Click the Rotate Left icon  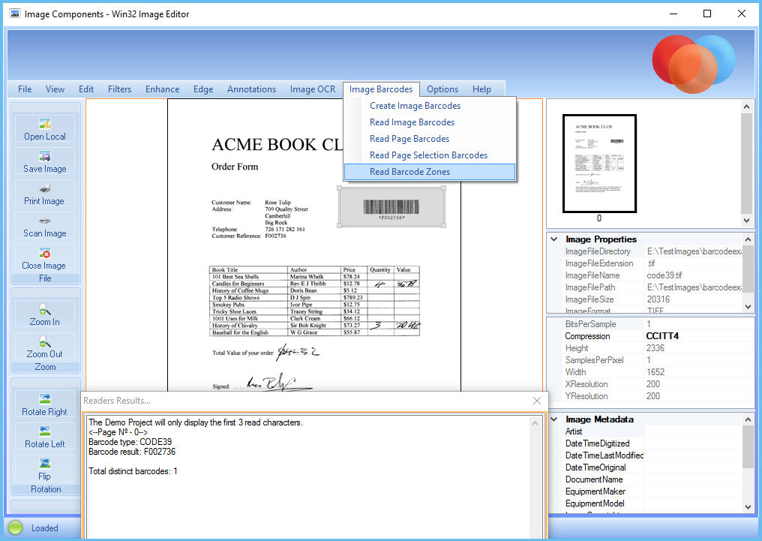pyautogui.click(x=45, y=431)
